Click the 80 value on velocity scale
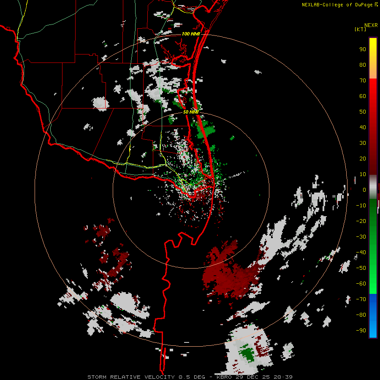 point(363,65)
